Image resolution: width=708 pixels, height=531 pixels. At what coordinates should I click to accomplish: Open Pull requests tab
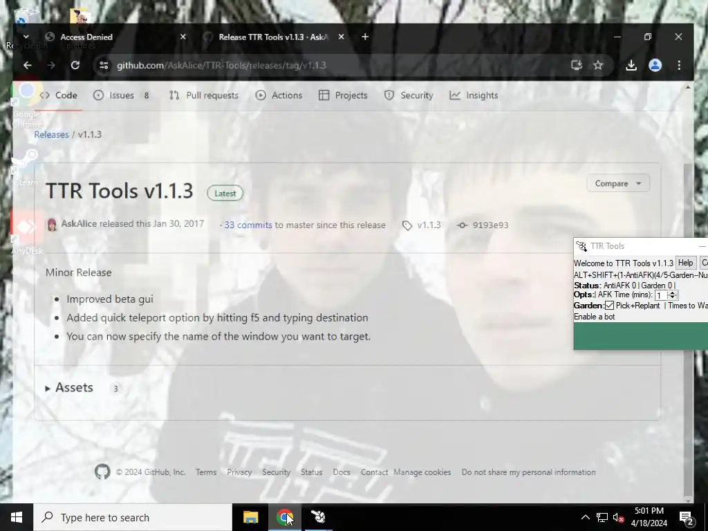[x=204, y=95]
